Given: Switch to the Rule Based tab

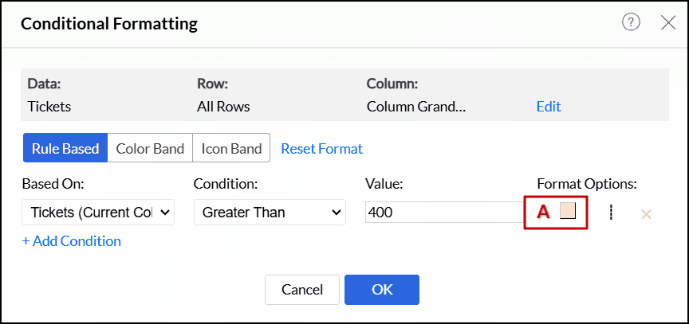Looking at the screenshot, I should click(x=65, y=148).
